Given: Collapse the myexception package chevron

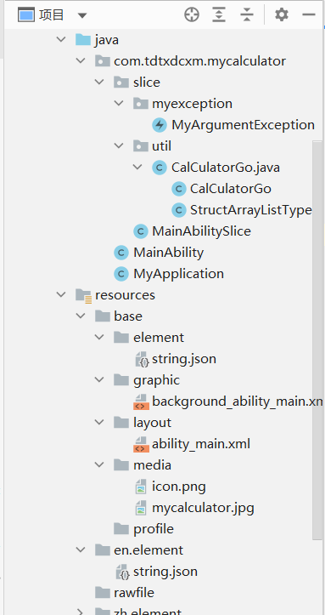Looking at the screenshot, I should tap(119, 103).
